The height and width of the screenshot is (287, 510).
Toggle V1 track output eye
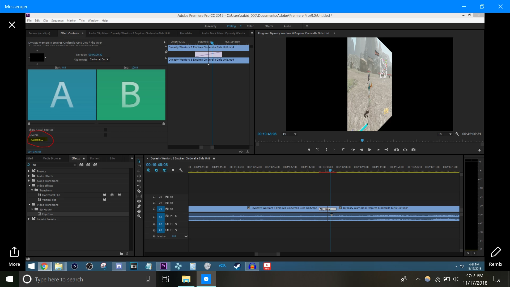point(172,209)
